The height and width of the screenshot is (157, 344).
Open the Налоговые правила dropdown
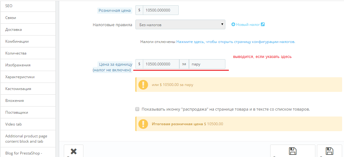[x=180, y=25]
